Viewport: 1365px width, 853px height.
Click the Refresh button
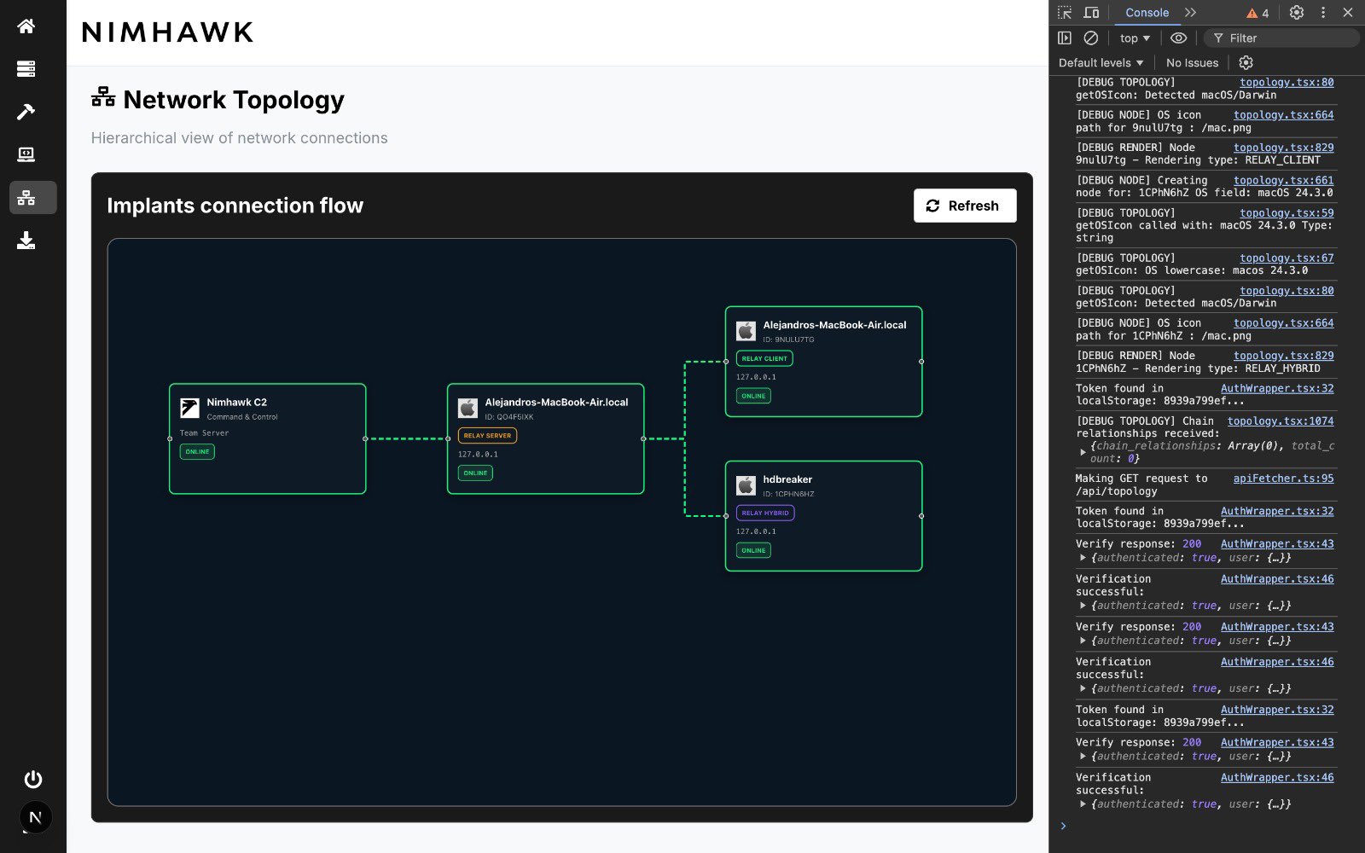pyautogui.click(x=965, y=206)
